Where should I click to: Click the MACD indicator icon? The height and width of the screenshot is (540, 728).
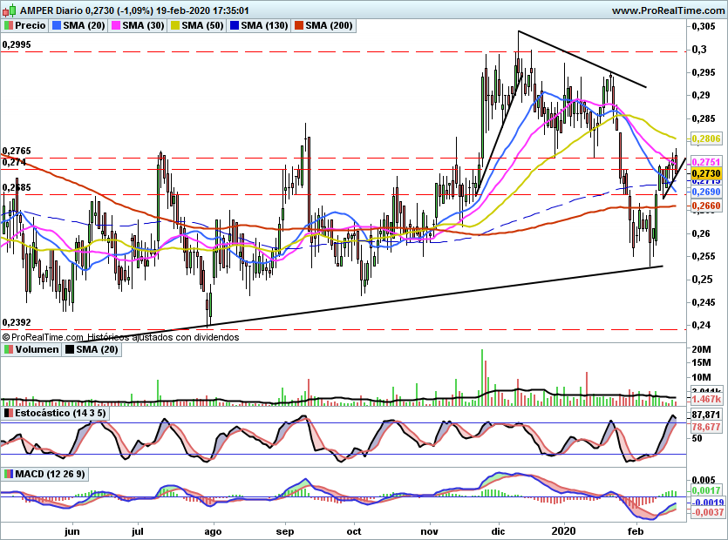click(x=9, y=474)
